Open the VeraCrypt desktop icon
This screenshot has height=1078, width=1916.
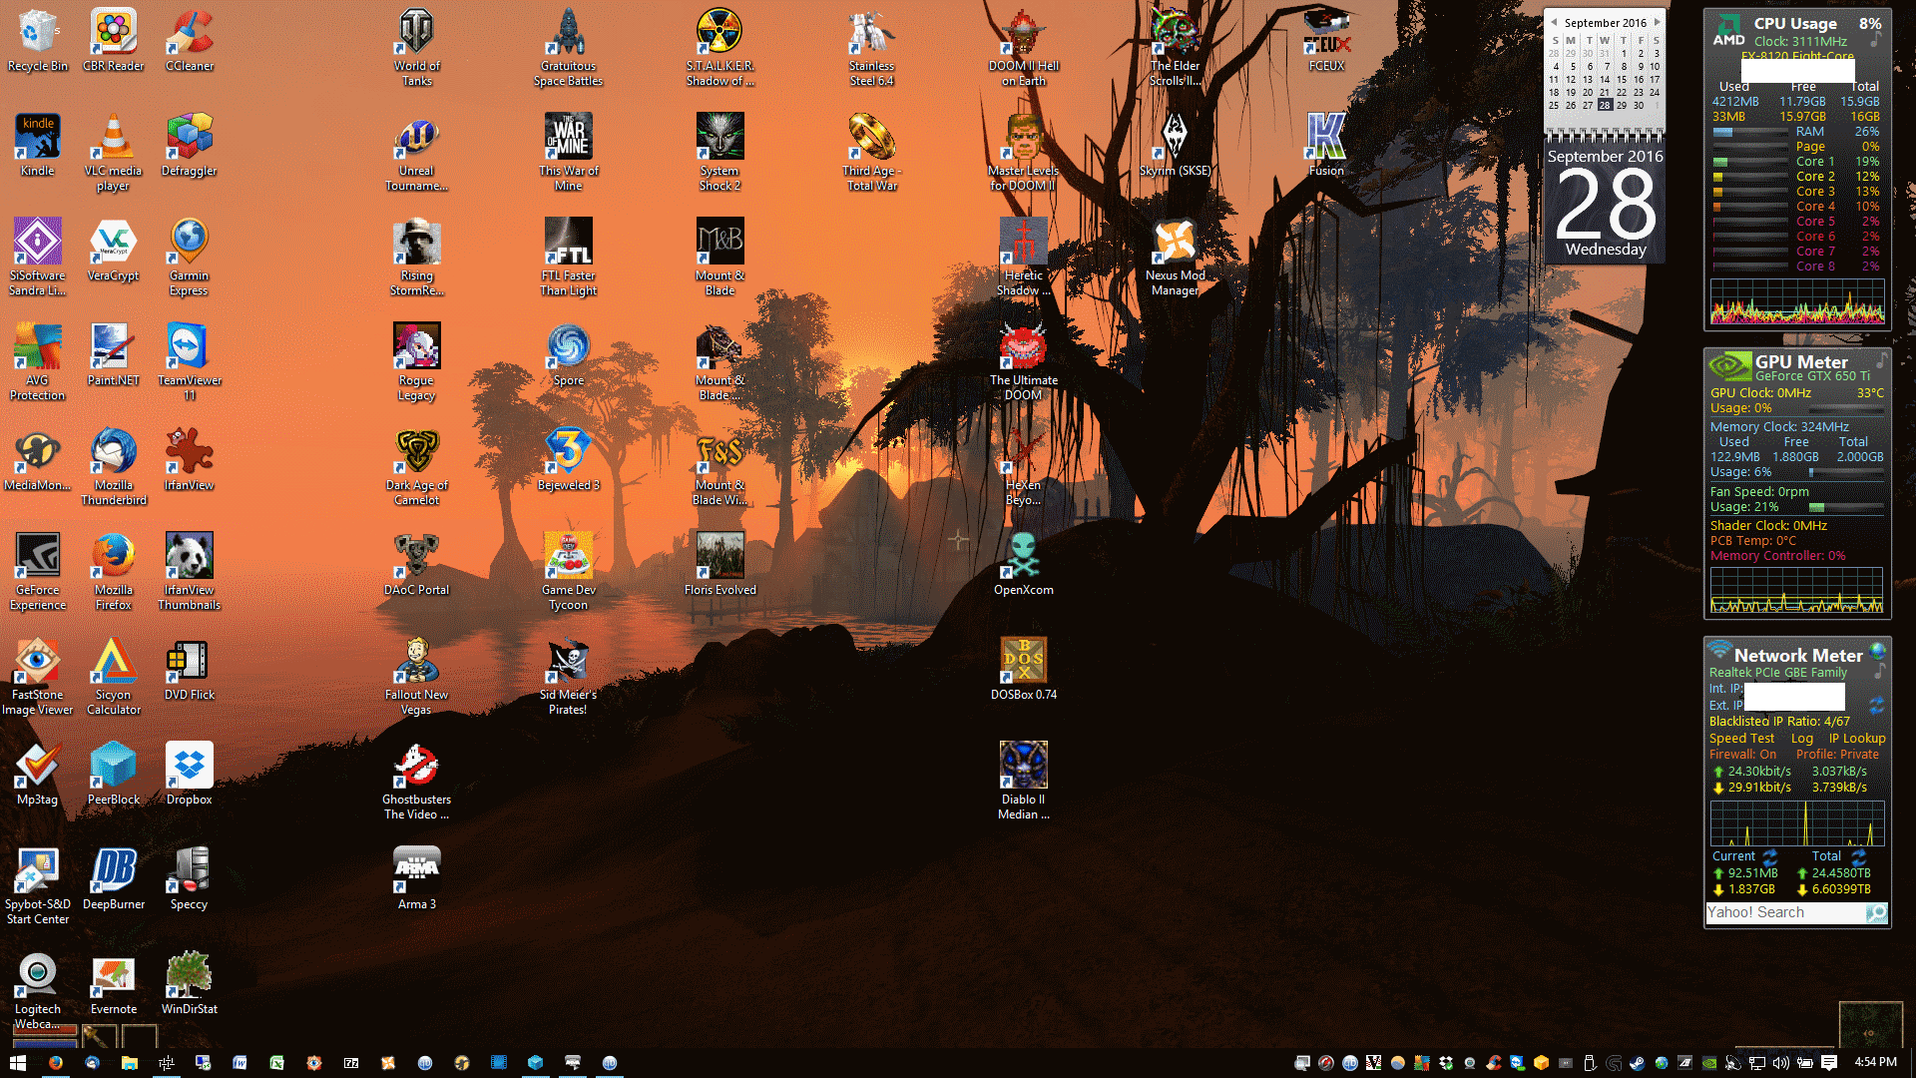pos(113,251)
